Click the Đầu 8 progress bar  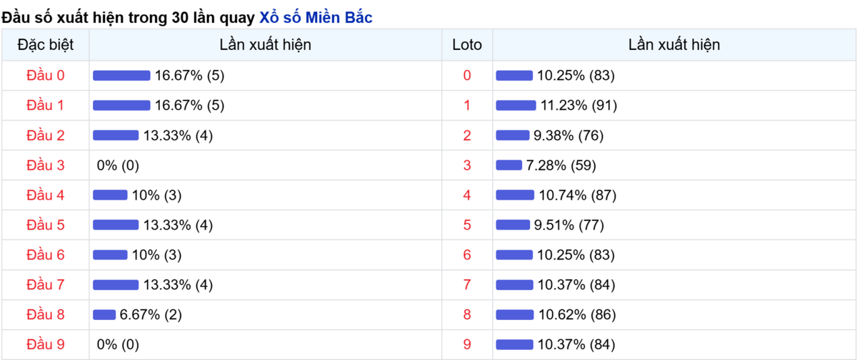click(x=104, y=315)
